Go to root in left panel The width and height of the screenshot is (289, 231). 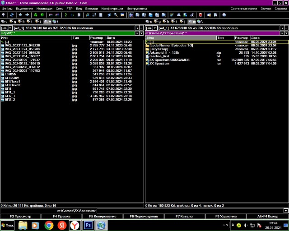click(x=137, y=28)
